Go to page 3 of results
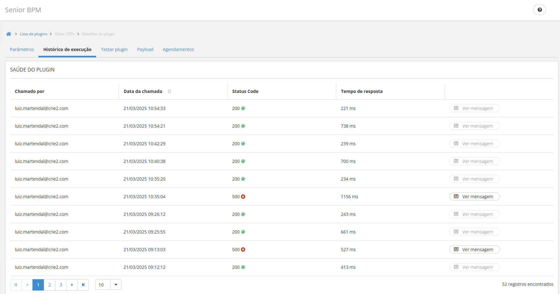560x294 pixels. pyautogui.click(x=61, y=285)
